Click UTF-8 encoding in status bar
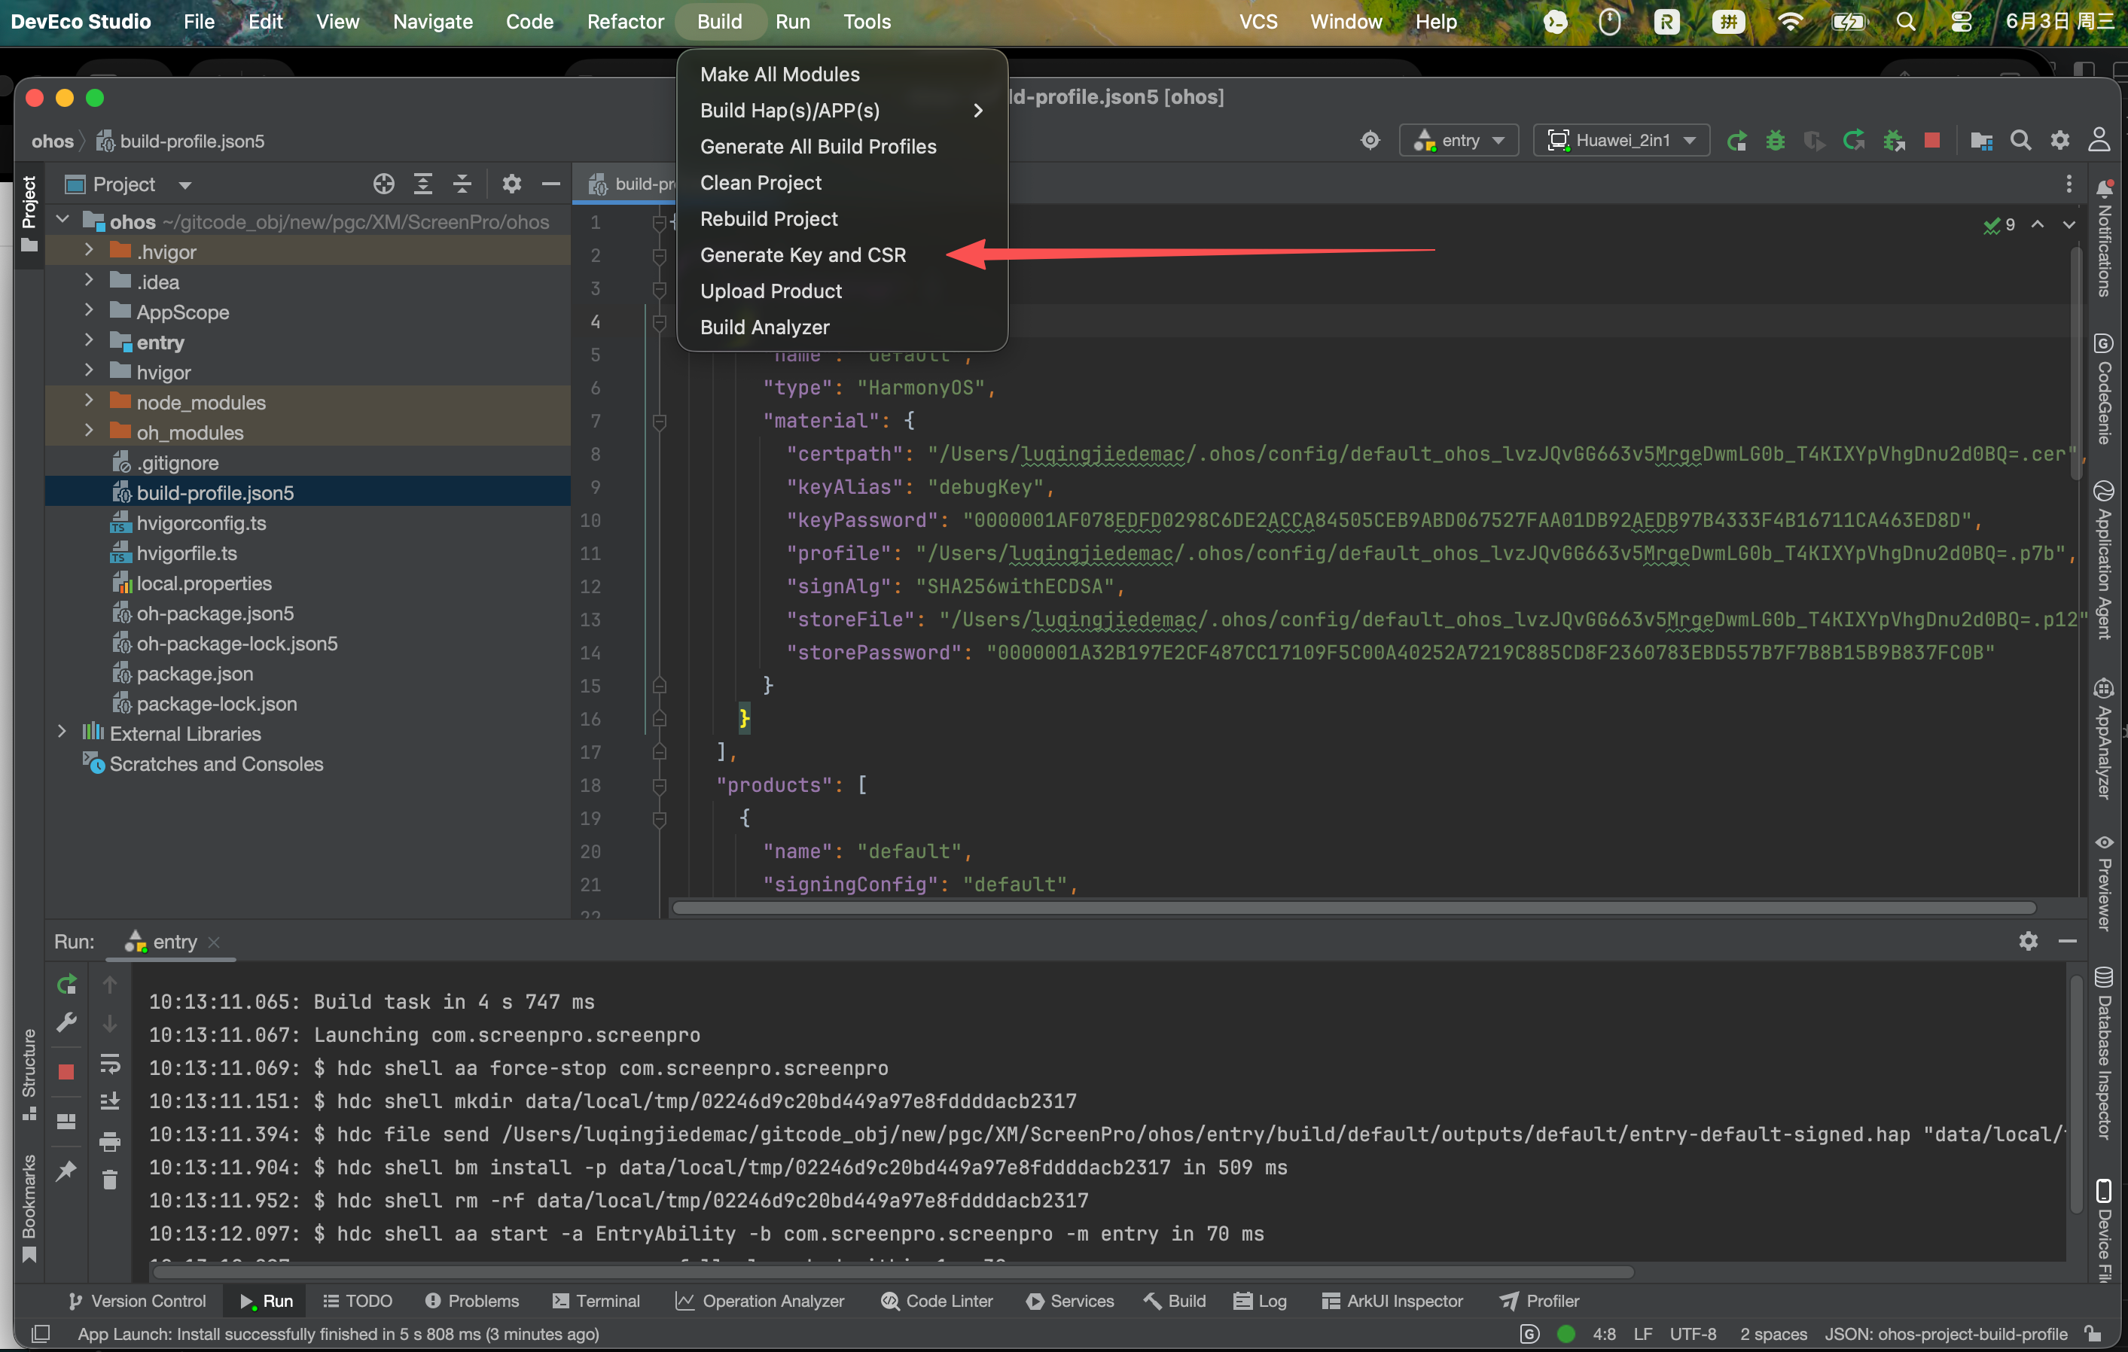Viewport: 2128px width, 1352px height. click(1692, 1333)
